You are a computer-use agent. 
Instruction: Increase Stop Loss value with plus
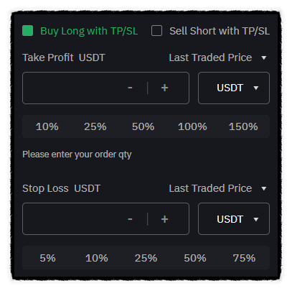tap(164, 219)
